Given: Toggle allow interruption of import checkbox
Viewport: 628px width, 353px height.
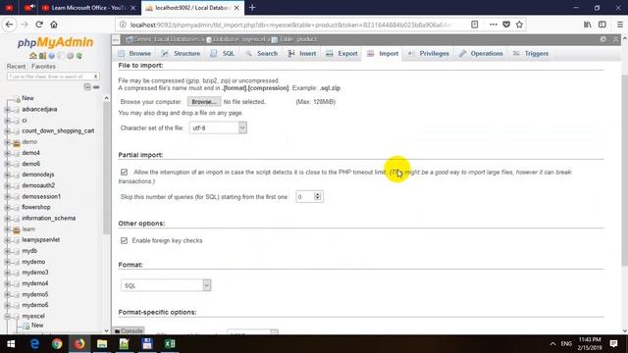Looking at the screenshot, I should 125,173.
